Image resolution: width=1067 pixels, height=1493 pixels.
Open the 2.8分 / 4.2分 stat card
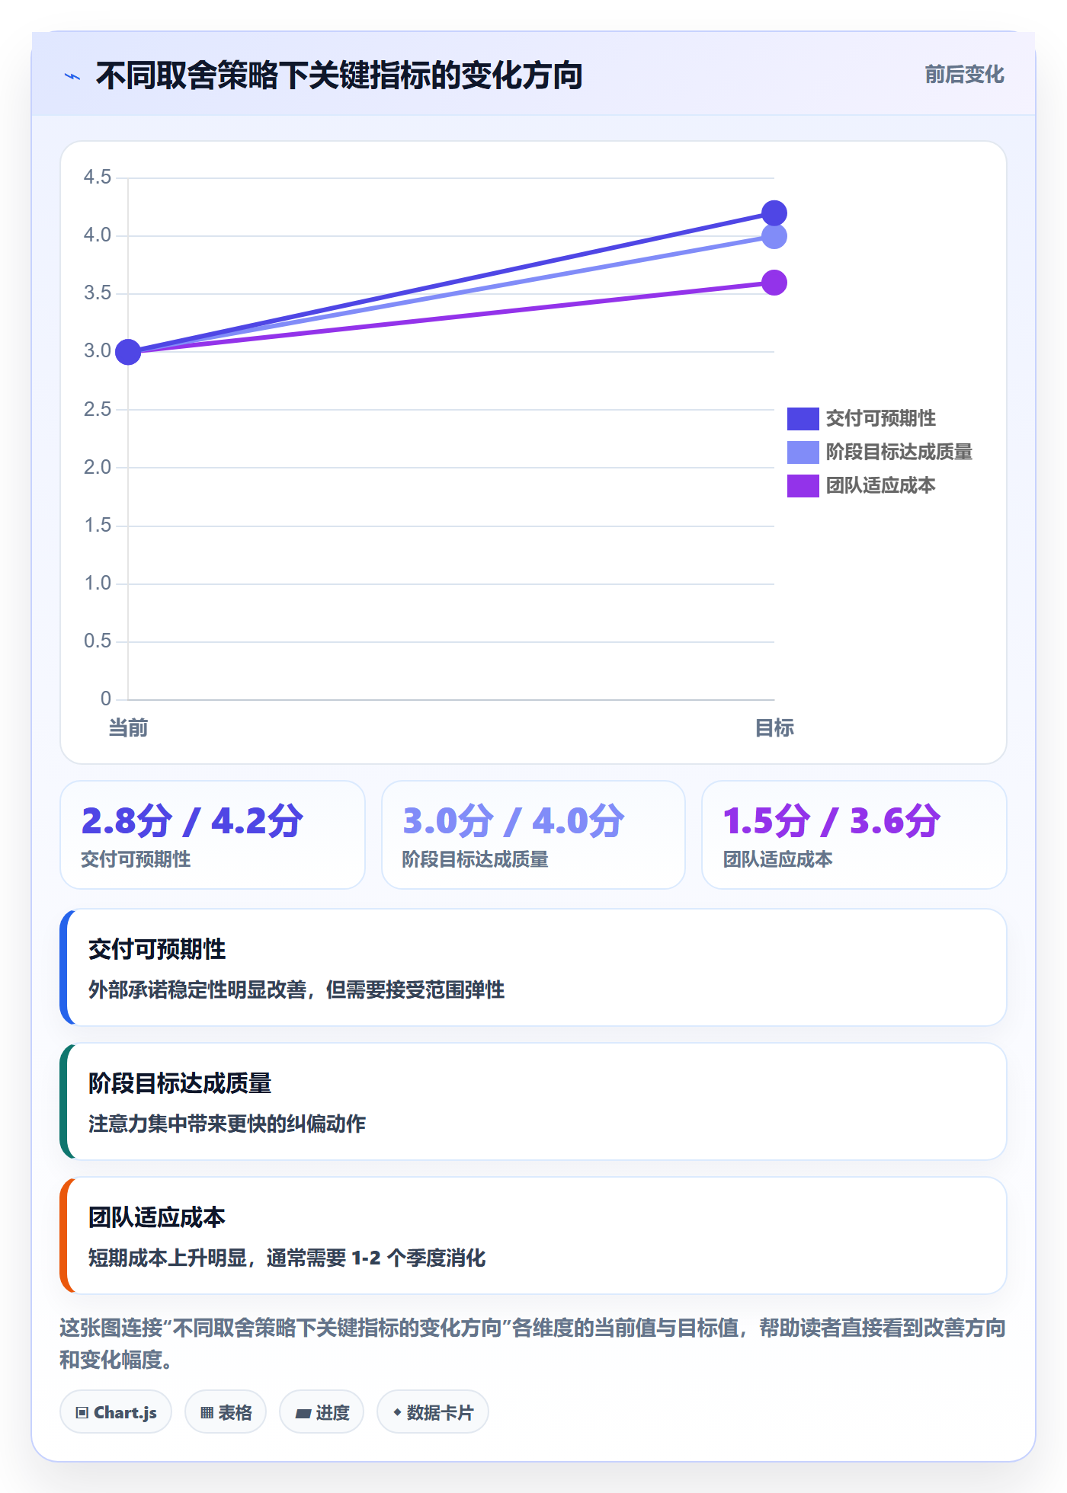(213, 834)
